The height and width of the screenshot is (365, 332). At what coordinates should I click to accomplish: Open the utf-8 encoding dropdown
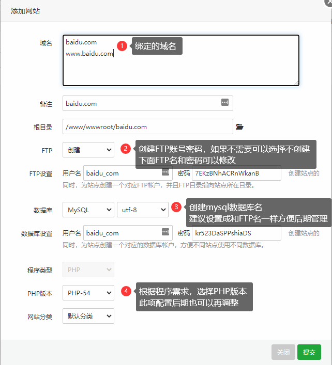[x=142, y=210]
